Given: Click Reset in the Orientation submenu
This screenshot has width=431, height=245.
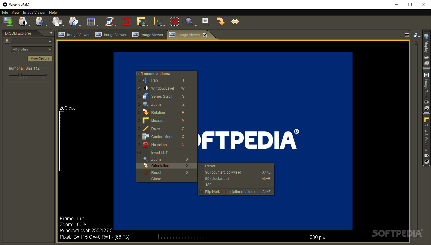Looking at the screenshot, I should (236, 166).
